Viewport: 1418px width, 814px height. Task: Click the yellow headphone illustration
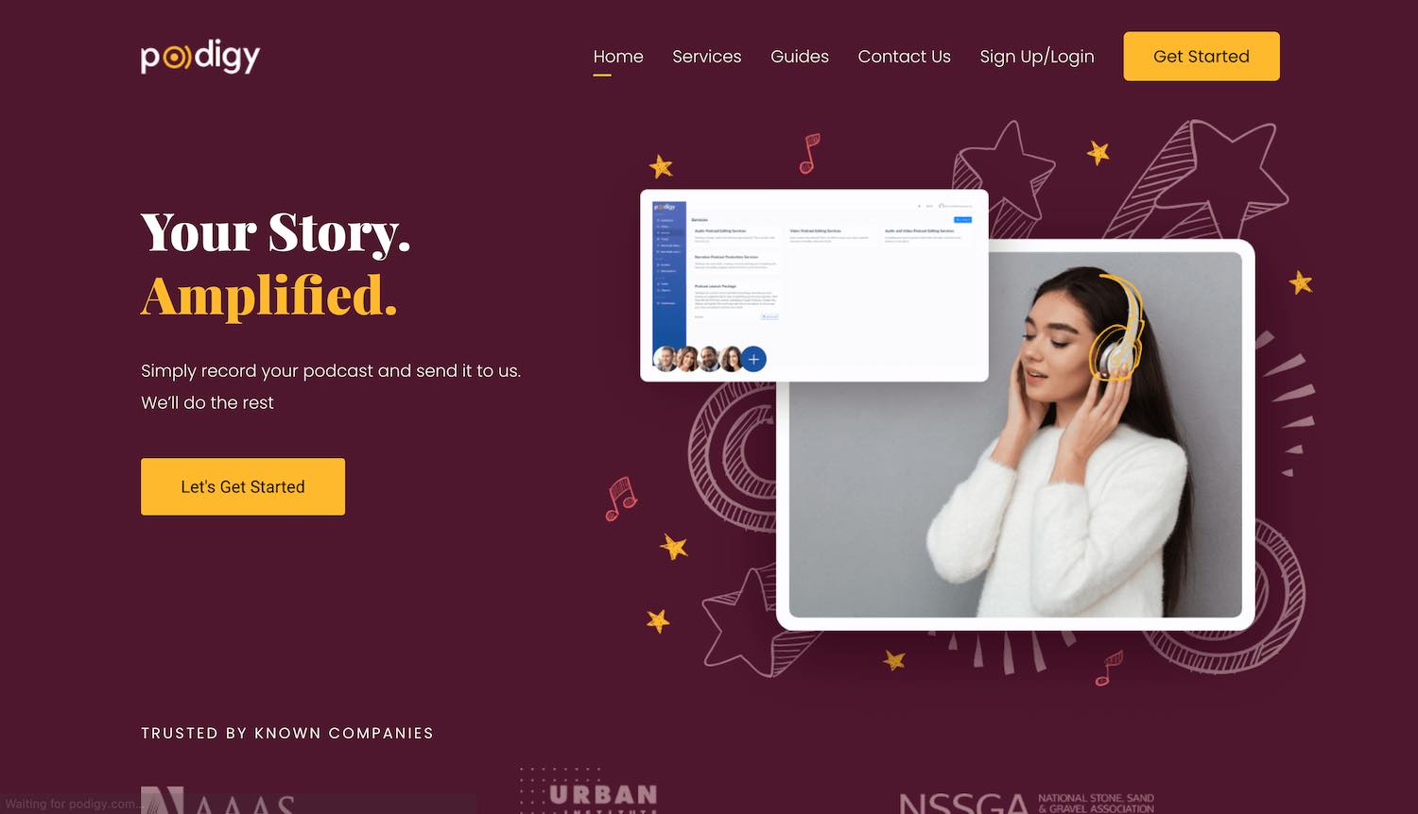pos(1118,328)
